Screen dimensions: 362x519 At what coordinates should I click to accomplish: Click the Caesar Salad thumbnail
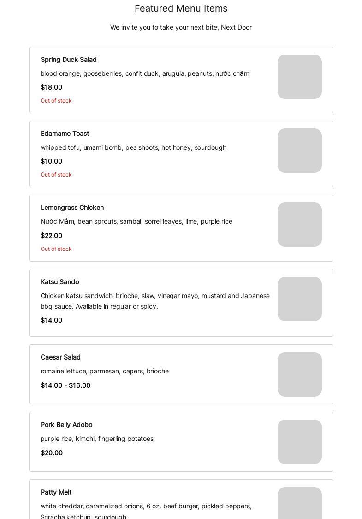click(x=299, y=374)
